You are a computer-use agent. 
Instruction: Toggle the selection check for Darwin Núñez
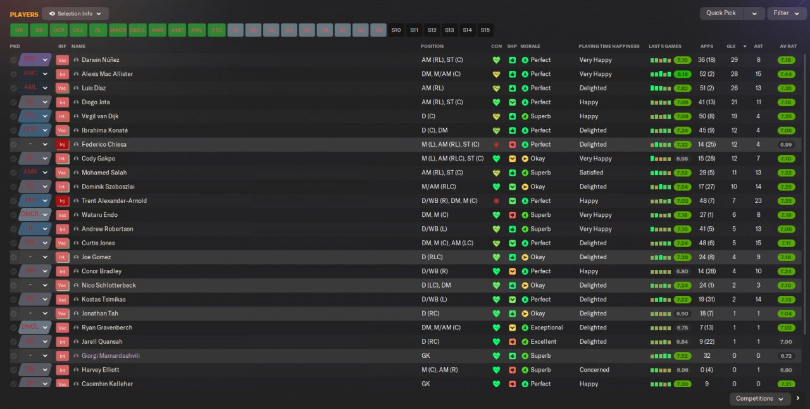[13, 60]
